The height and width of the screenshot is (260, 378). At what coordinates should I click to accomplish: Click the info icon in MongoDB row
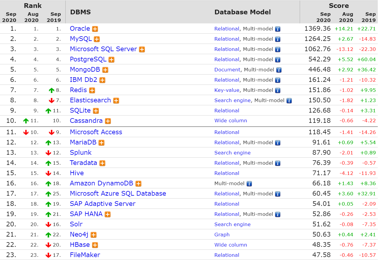point(279,70)
